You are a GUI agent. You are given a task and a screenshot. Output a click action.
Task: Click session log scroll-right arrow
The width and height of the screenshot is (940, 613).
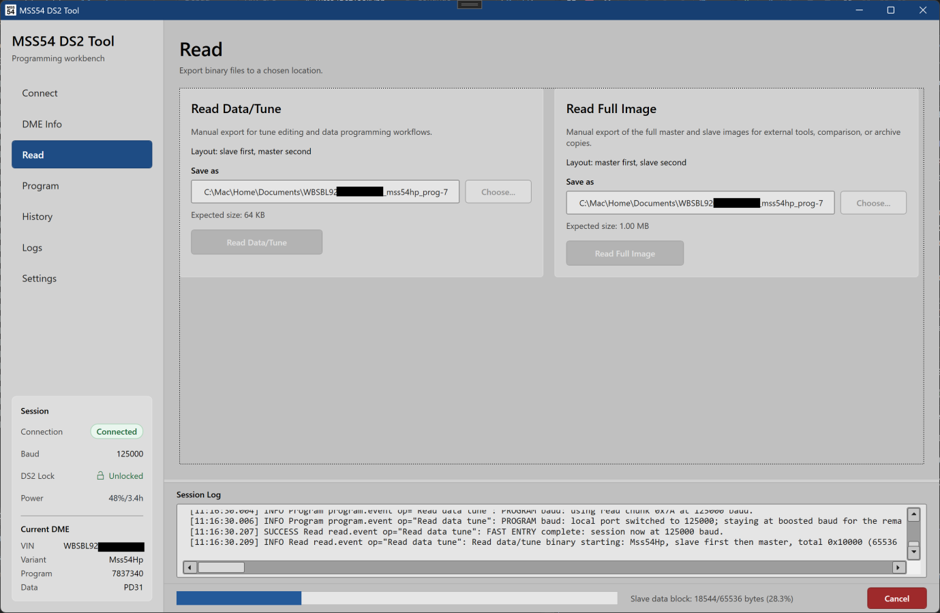[898, 567]
